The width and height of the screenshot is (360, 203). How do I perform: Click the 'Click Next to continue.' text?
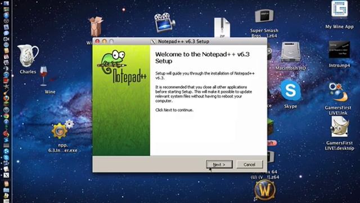174,110
